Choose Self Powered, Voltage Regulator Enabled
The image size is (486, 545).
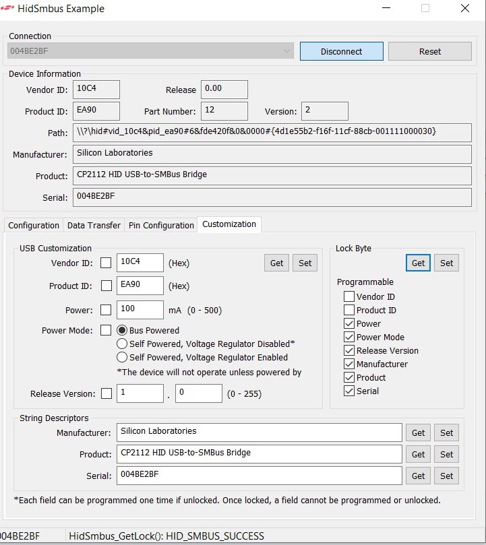(123, 357)
